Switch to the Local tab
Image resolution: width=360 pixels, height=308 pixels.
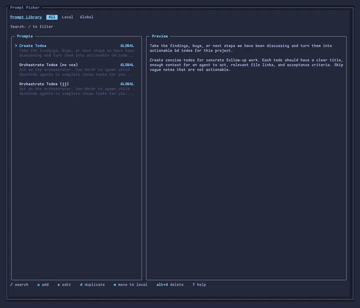pyautogui.click(x=67, y=17)
